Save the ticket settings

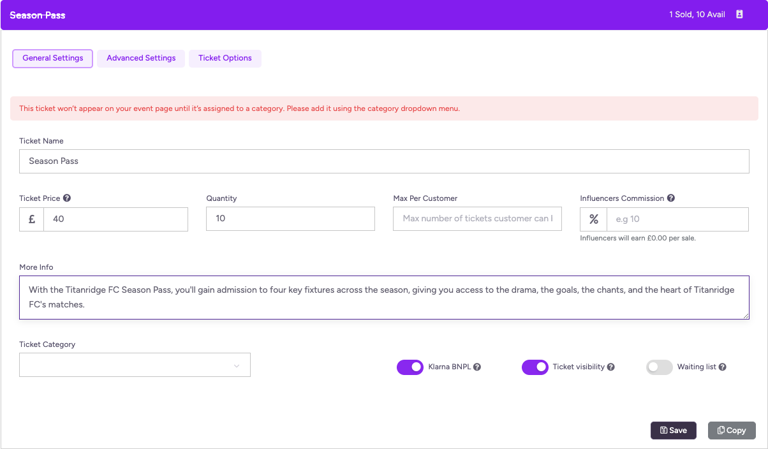673,431
